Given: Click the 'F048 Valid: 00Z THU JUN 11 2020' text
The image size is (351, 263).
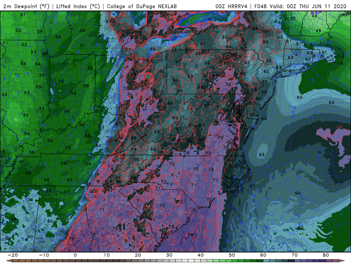Looking at the screenshot, I should (301, 6).
